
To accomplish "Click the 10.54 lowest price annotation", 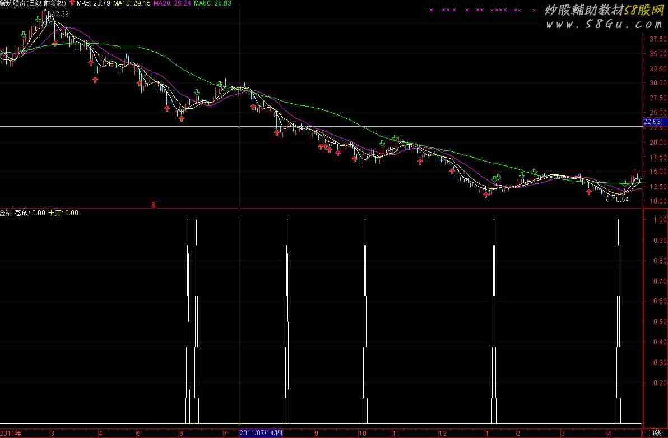I will [618, 199].
